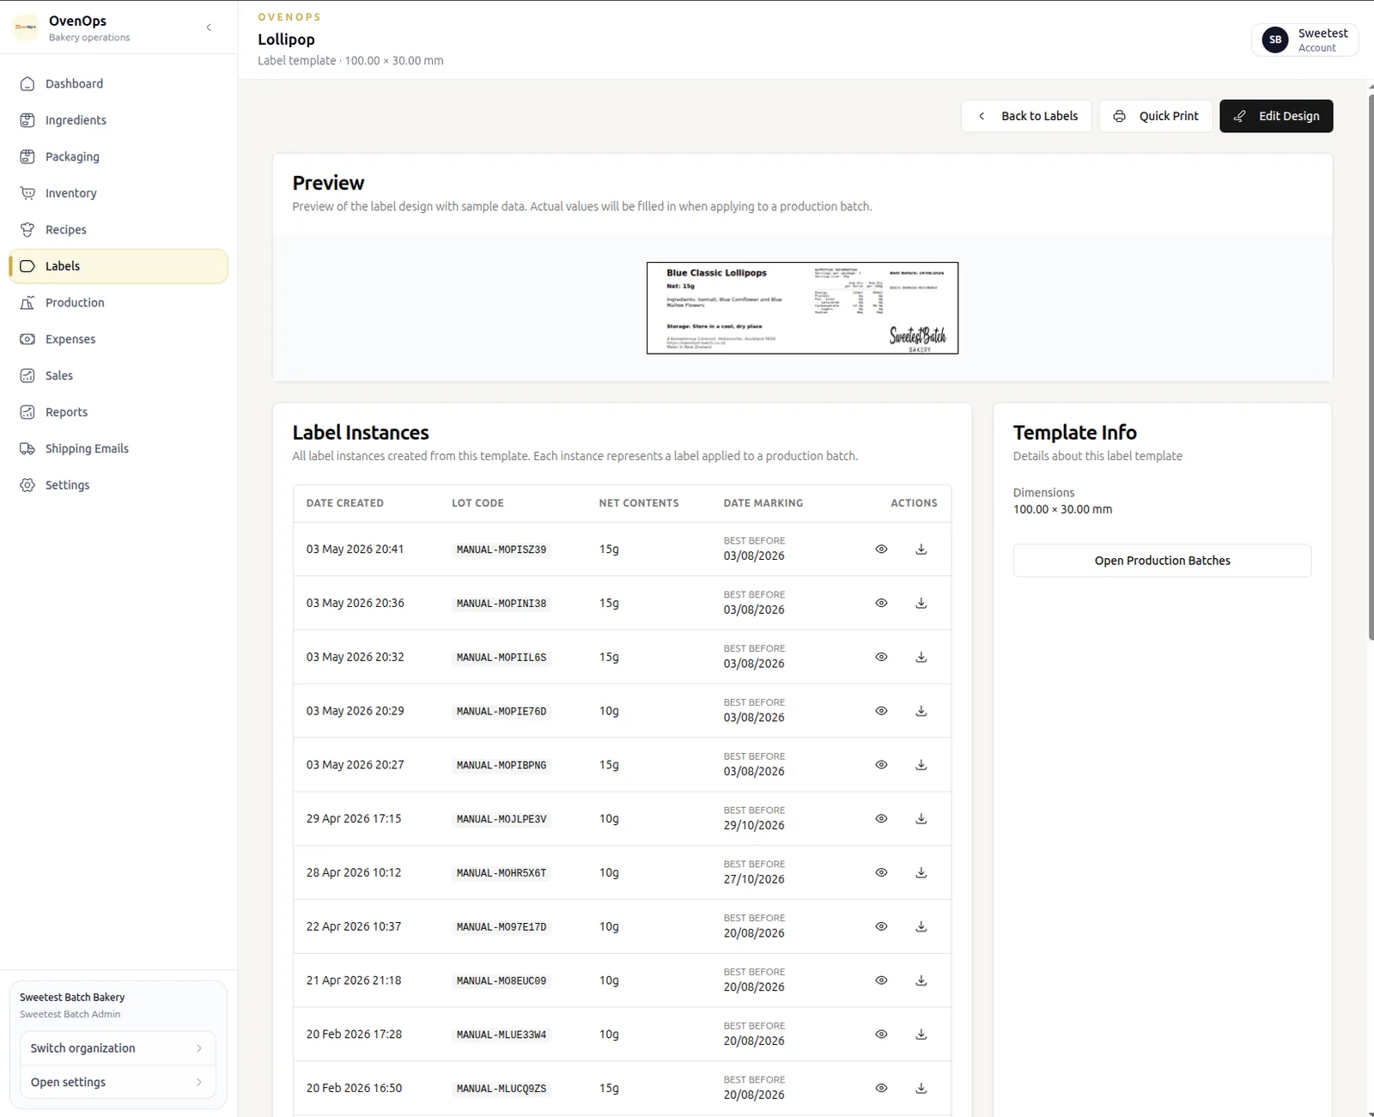Click the Quick Print button
The image size is (1374, 1117).
click(x=1156, y=116)
